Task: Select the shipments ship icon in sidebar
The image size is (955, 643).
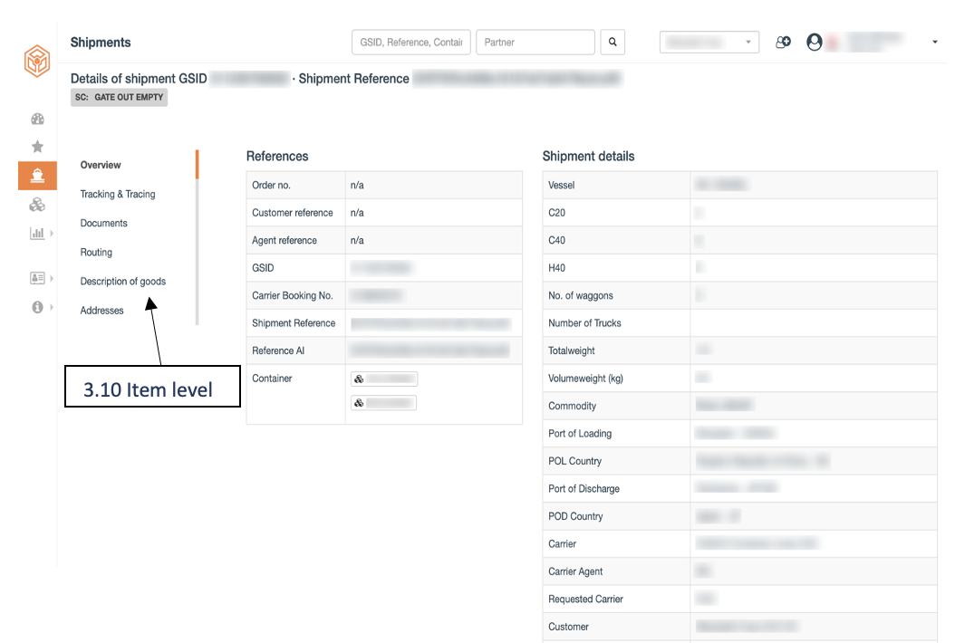Action: pyautogui.click(x=38, y=176)
